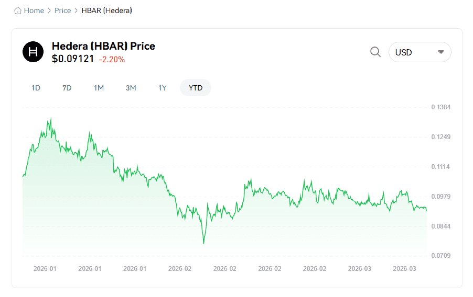The width and height of the screenshot is (473, 297).
Task: Click the Hedera (HBAR) Price heading
Action: tap(103, 46)
